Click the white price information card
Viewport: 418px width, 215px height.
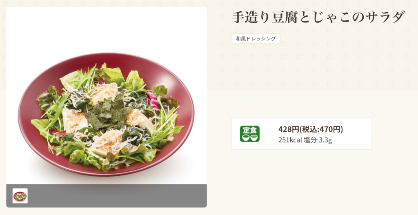pos(301,134)
